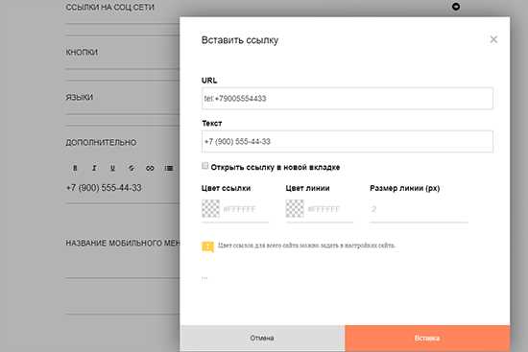Toggle strikethrough formatting in text toolbar
The image size is (528, 352).
[x=132, y=168]
